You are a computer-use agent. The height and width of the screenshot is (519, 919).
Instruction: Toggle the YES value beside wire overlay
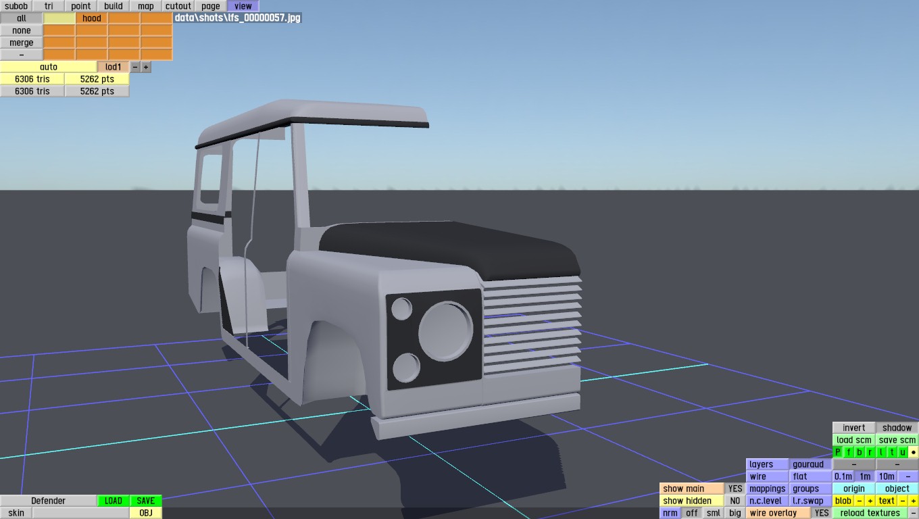click(x=822, y=513)
